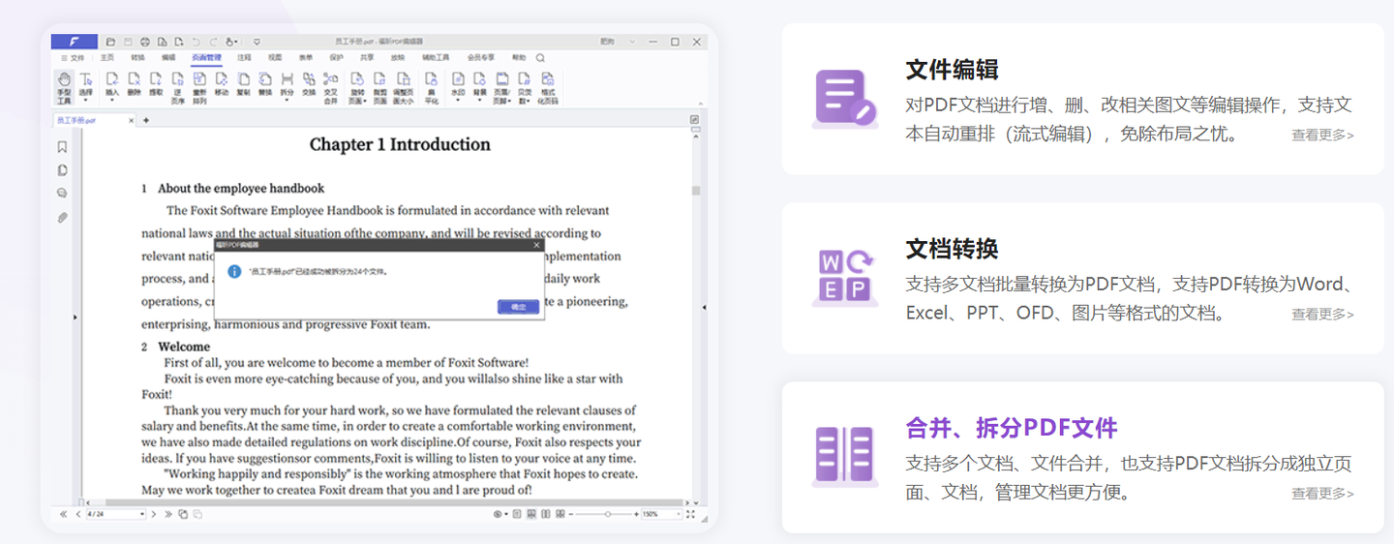
Task: Click 查看更多 link under 文件编辑
Action: coord(1322,136)
